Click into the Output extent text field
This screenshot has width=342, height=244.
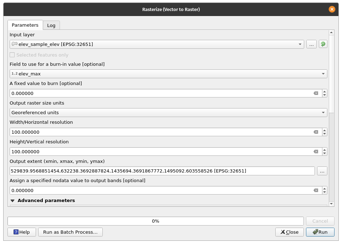pyautogui.click(x=162, y=171)
